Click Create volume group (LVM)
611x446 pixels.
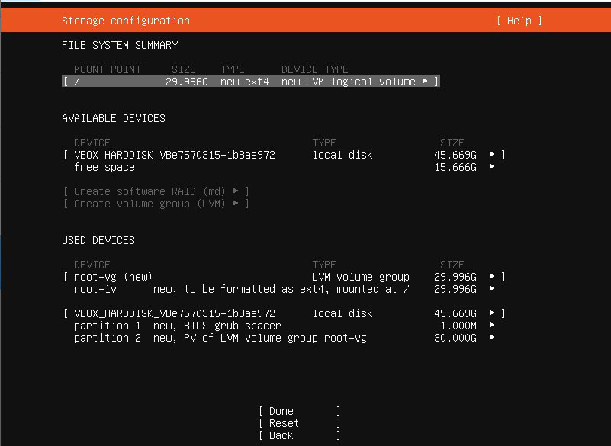[x=156, y=204]
